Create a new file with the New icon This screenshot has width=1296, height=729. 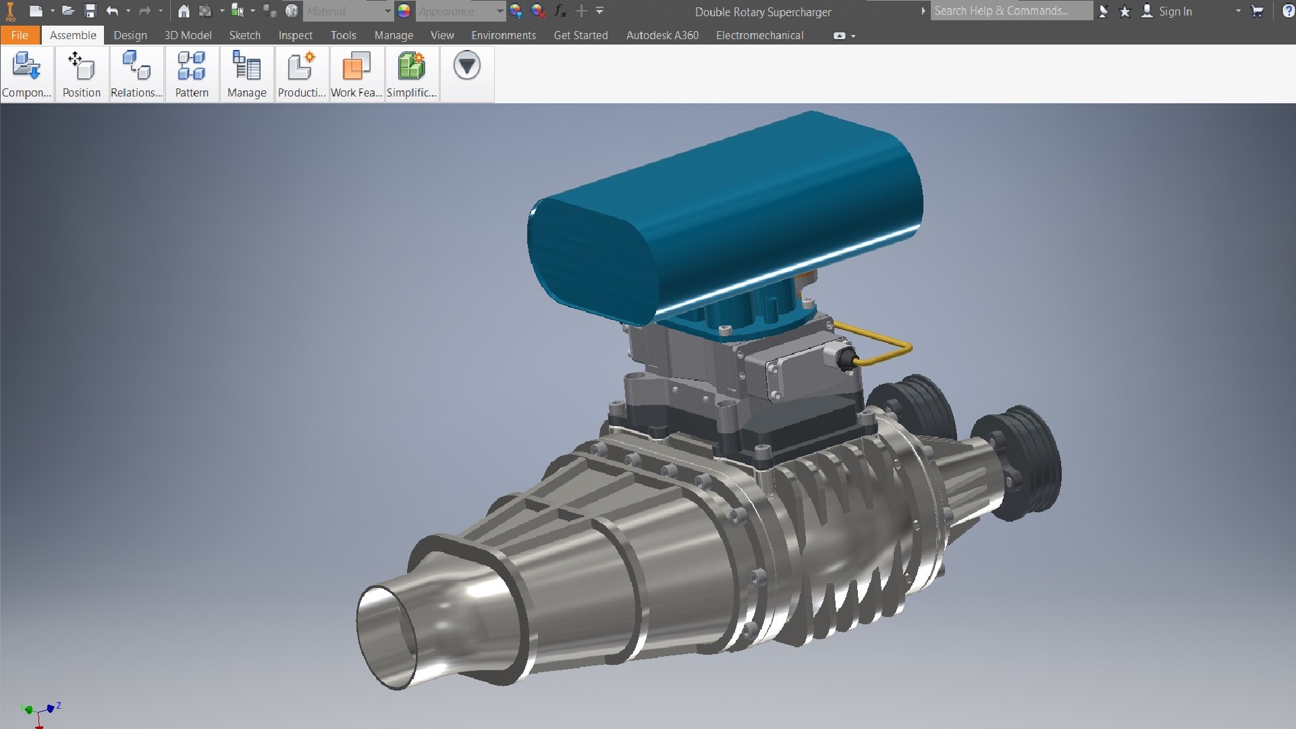click(36, 11)
